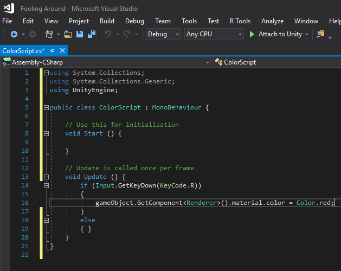Viewport: 341px width, 271px height.
Task: Expand the Assembly-CSharp project dropdown
Action: click(x=208, y=62)
